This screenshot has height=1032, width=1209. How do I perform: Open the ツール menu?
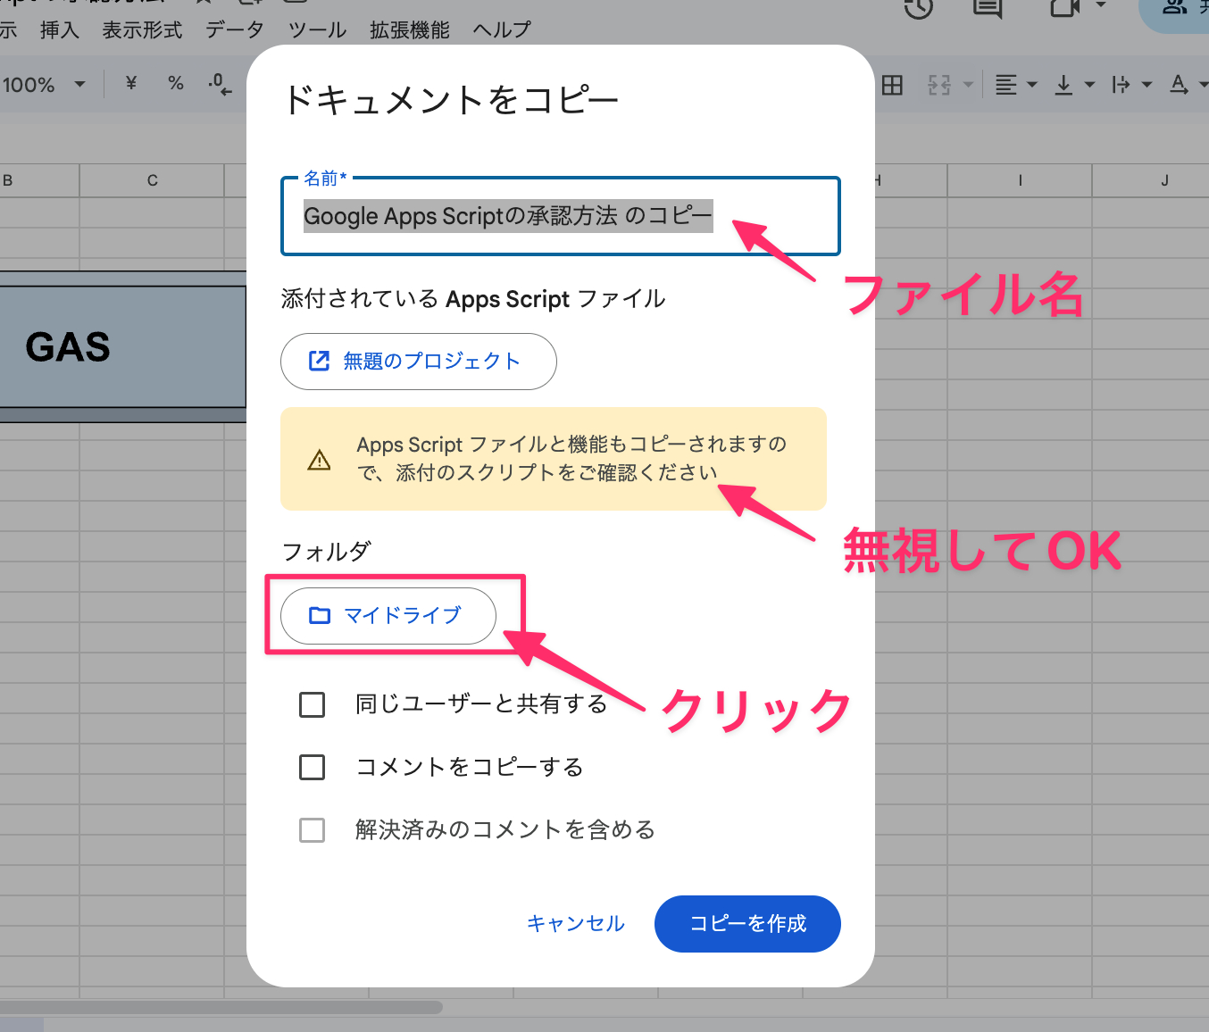pos(317,30)
